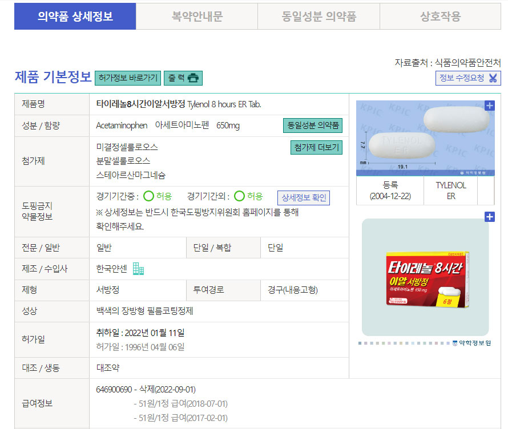The height and width of the screenshot is (429, 508).
Task: Enlarge pill image with plus icon
Action: [x=490, y=106]
